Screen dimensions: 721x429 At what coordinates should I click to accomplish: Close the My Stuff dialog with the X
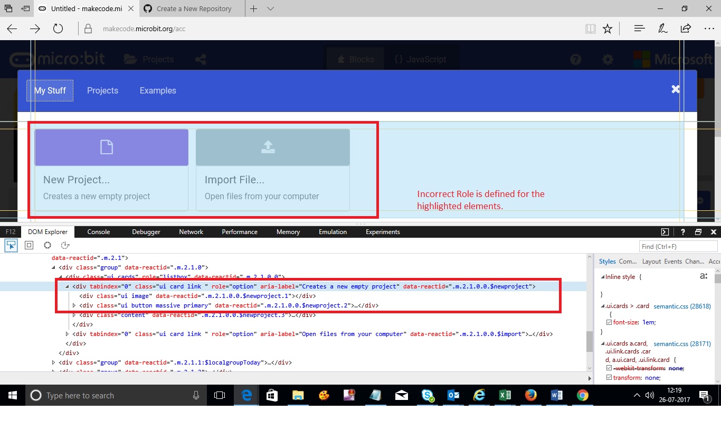pyautogui.click(x=676, y=89)
